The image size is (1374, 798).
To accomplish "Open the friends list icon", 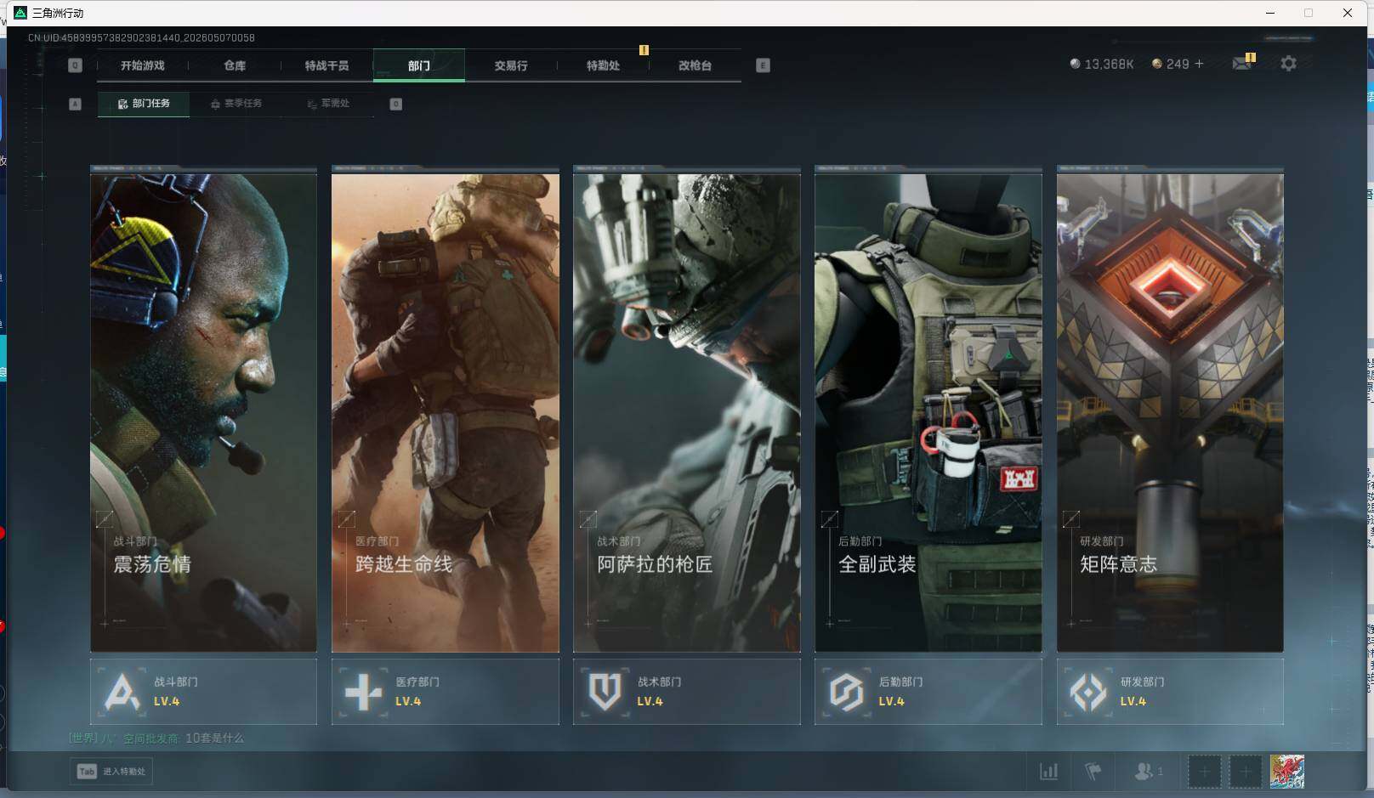I will tap(1148, 772).
